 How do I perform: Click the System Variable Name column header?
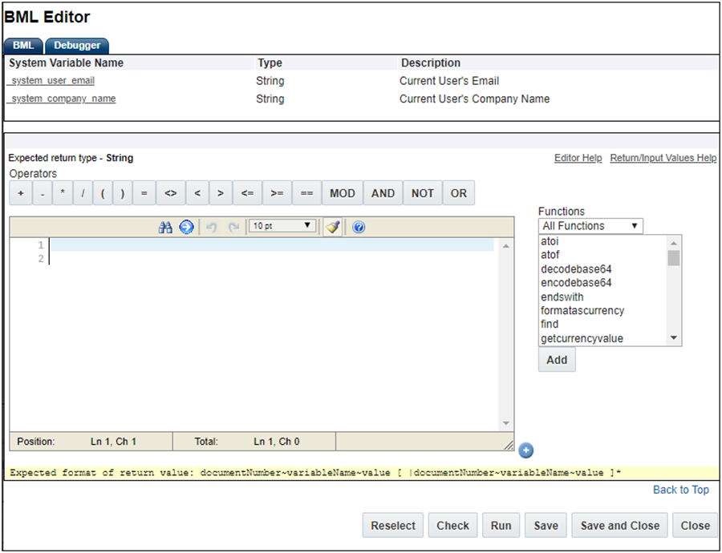[66, 63]
